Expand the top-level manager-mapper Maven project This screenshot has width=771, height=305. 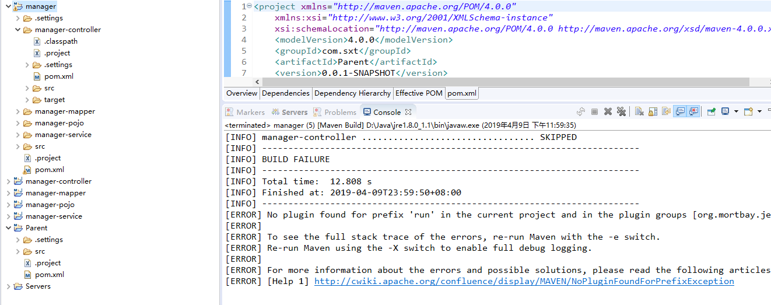[8, 193]
